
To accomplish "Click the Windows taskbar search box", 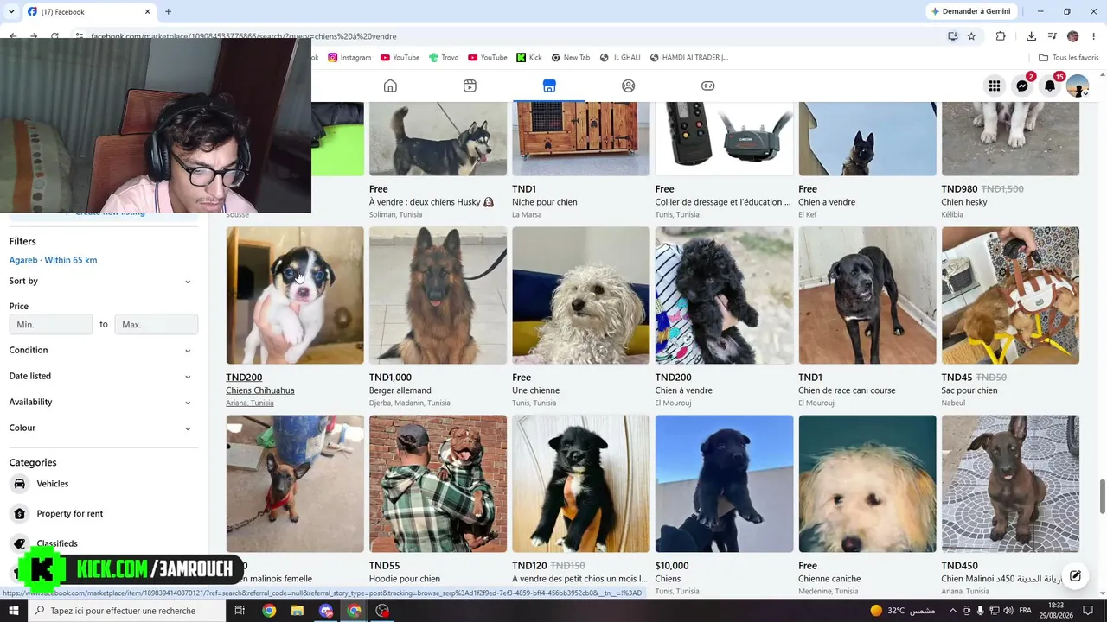I will click(126, 611).
